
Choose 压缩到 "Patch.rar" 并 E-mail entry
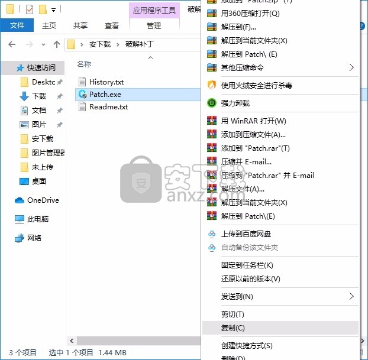pyautogui.click(x=280, y=175)
